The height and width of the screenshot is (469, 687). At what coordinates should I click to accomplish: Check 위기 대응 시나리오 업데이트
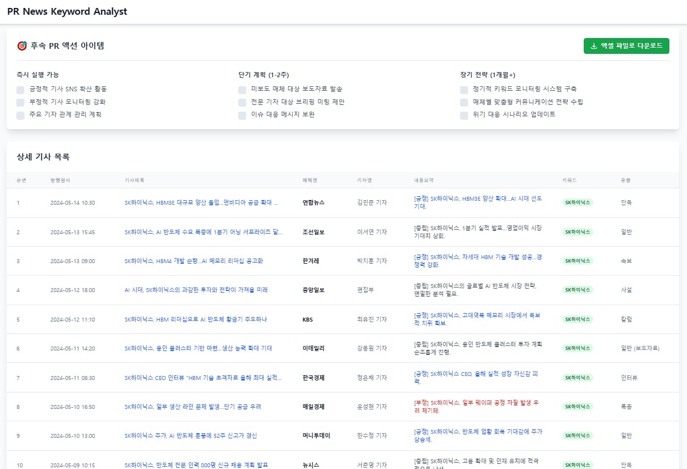tap(464, 115)
